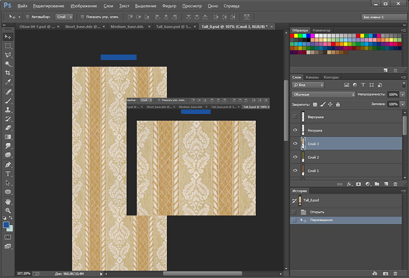The width and height of the screenshot is (409, 278).
Task: Delete layer using Layers panel trash icon
Action: 395,183
